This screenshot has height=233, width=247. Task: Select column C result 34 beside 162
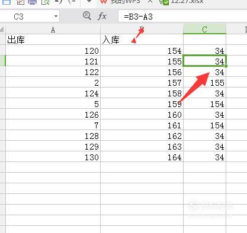(204, 135)
